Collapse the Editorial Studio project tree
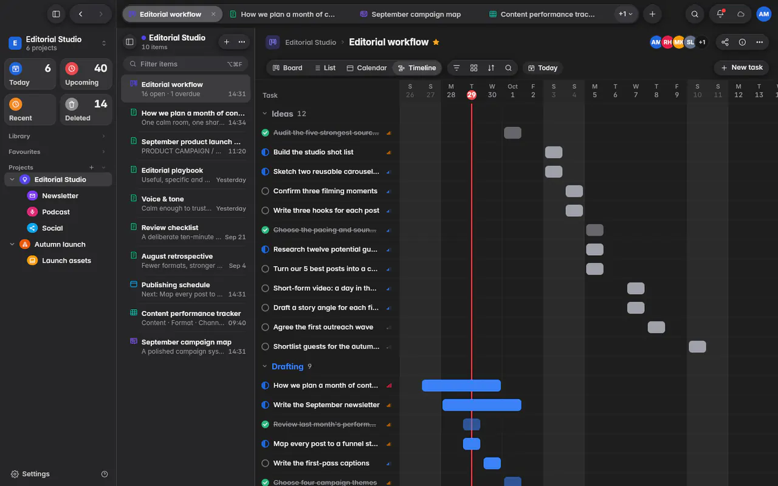This screenshot has width=778, height=486. pyautogui.click(x=12, y=180)
